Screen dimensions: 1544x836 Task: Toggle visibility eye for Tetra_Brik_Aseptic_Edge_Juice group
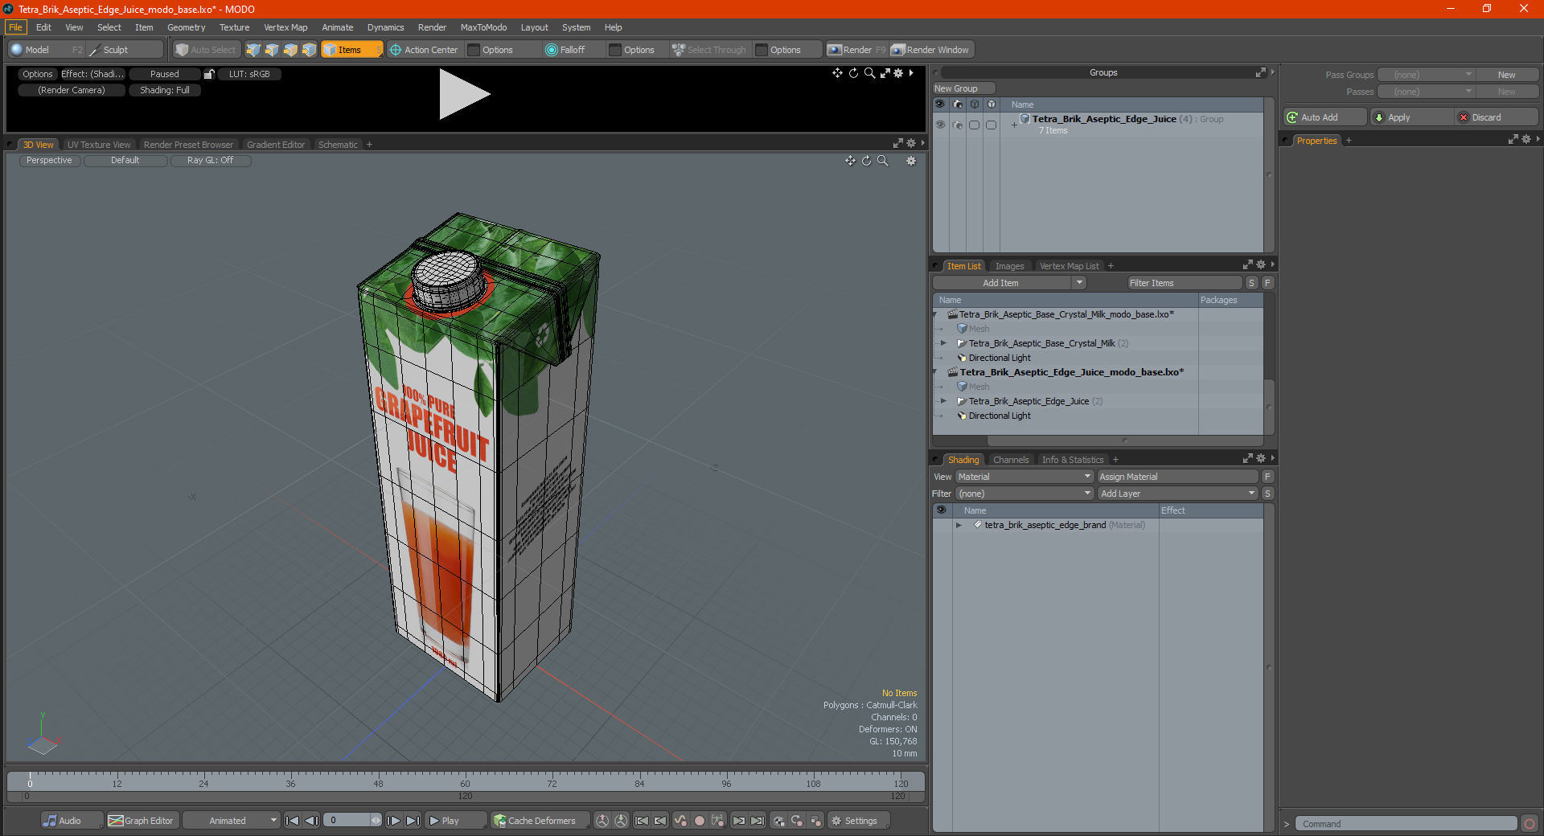pos(940,125)
